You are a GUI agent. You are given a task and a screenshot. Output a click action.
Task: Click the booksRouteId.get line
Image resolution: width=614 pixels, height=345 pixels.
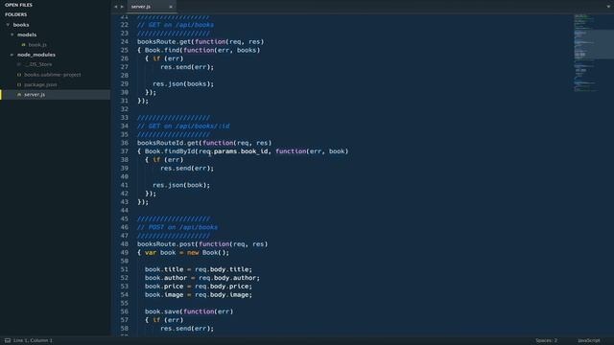pyautogui.click(x=204, y=143)
